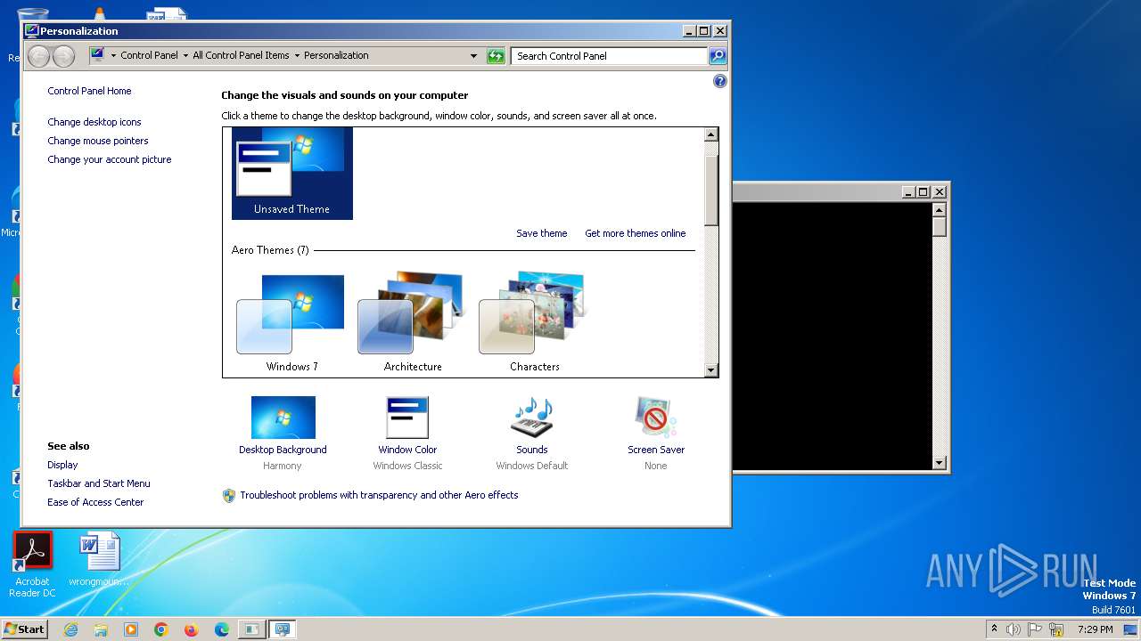
Task: Open the address bar history dropdown
Action: tap(474, 56)
